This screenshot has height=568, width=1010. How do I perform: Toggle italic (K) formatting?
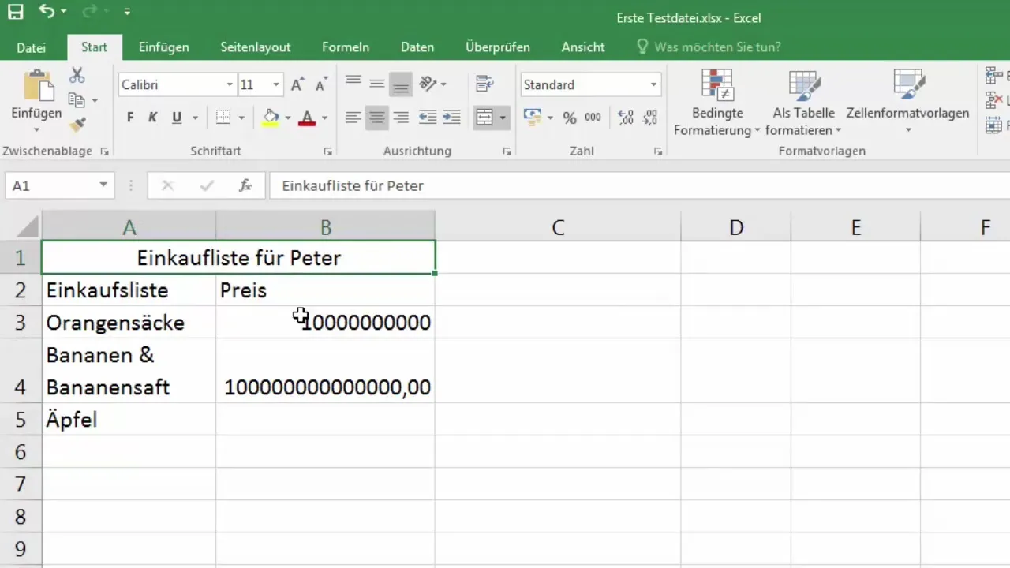tap(153, 118)
